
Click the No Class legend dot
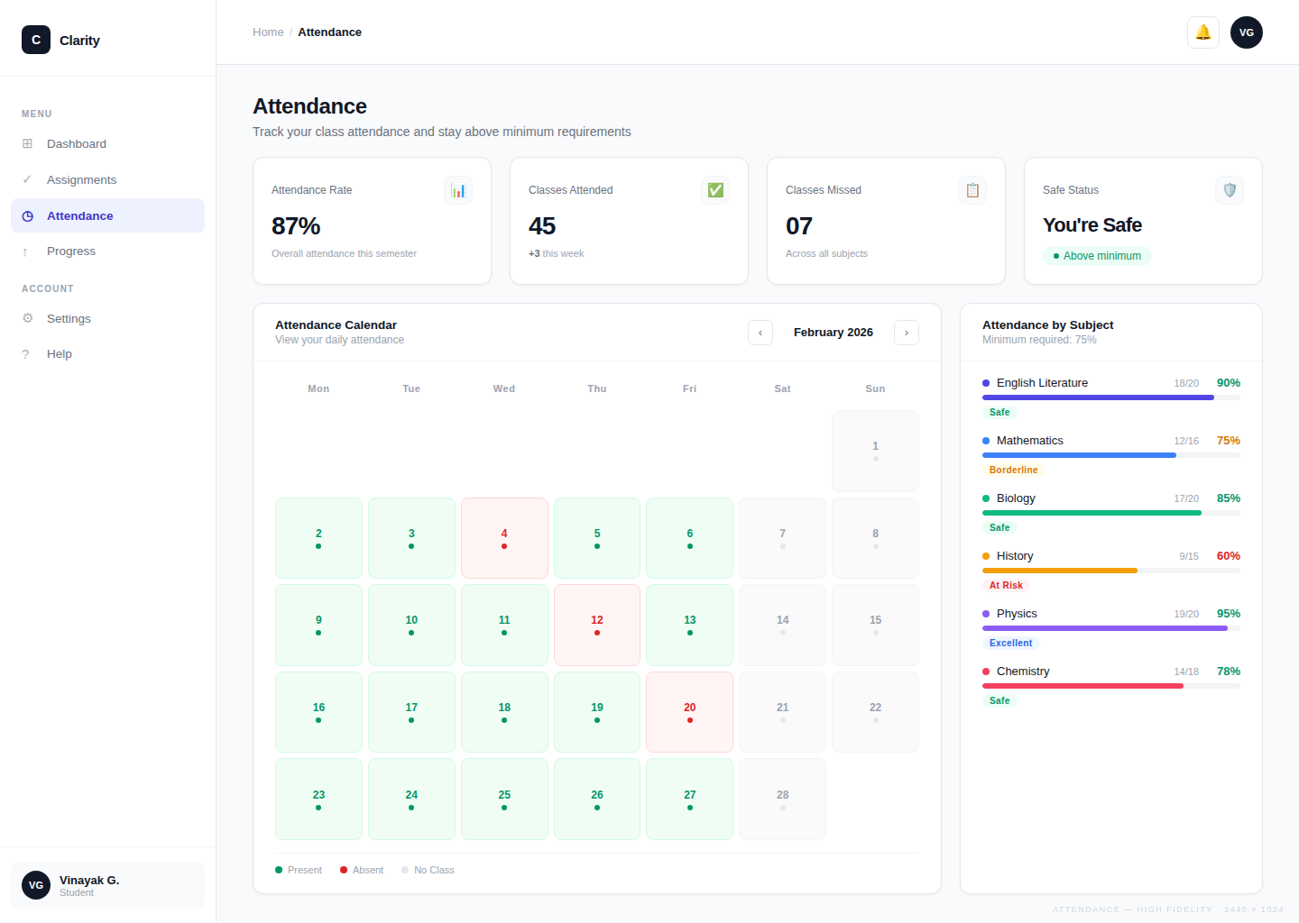(x=405, y=870)
